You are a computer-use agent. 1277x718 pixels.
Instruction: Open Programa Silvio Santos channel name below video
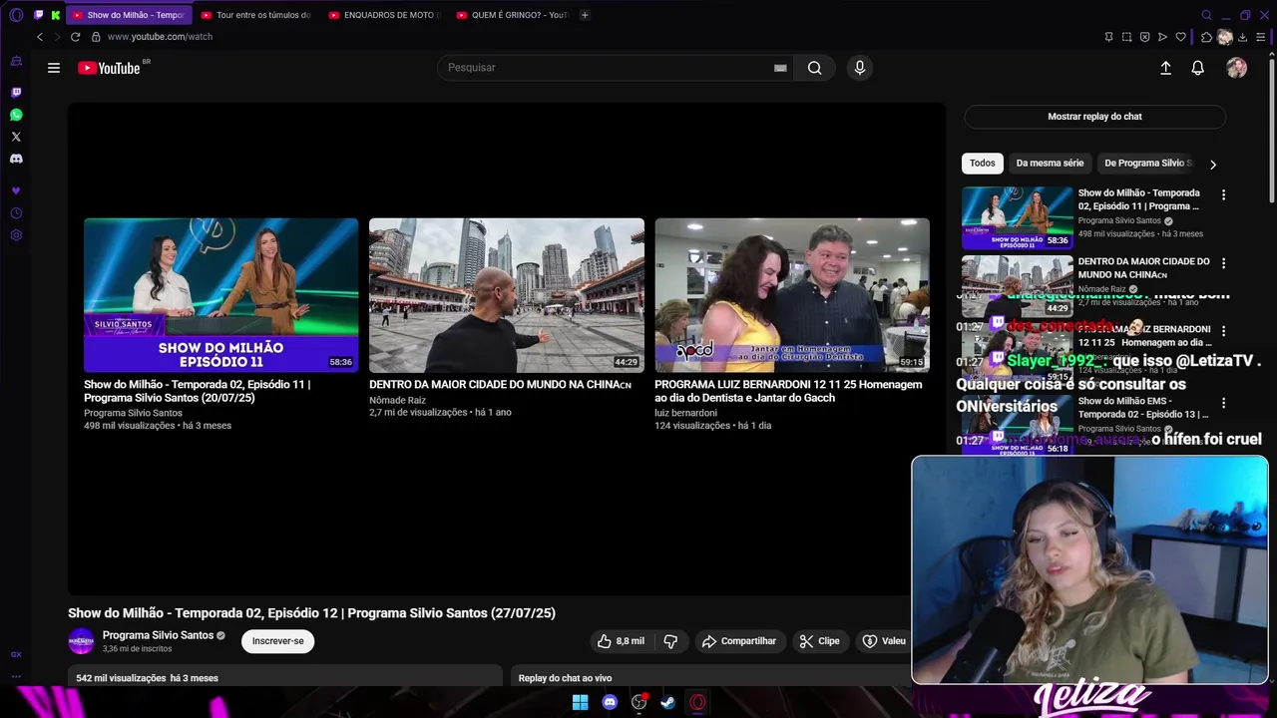point(158,635)
